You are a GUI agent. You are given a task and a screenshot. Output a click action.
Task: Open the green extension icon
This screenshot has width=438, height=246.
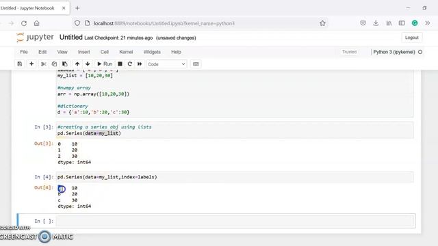coord(415,23)
